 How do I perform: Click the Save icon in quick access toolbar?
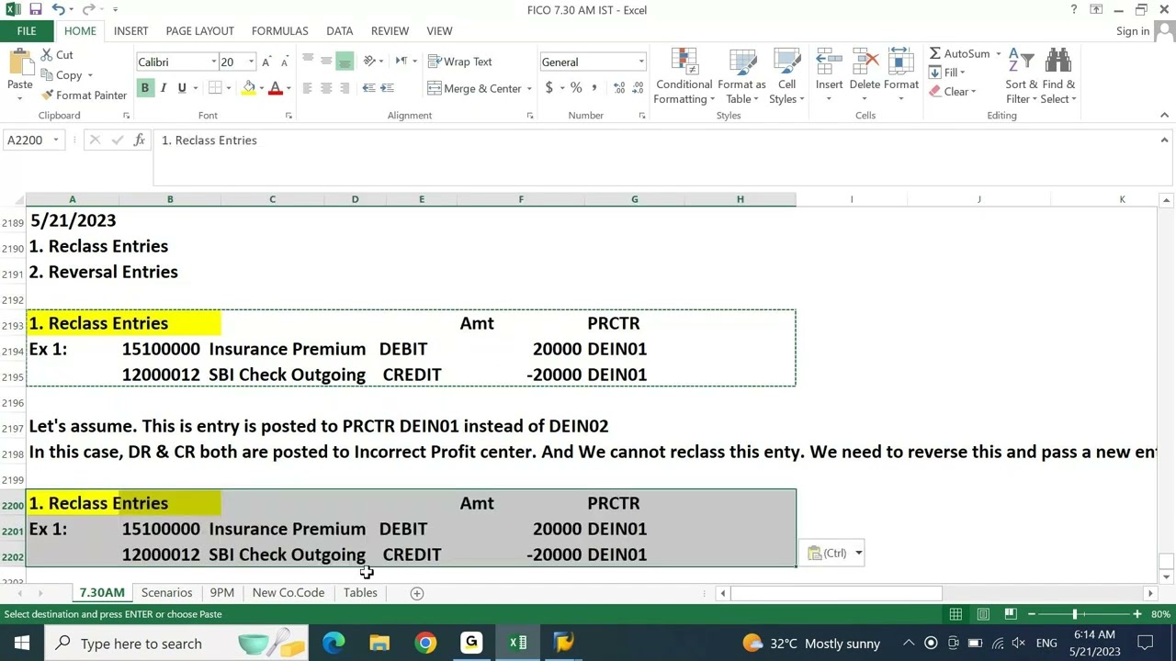(x=35, y=9)
